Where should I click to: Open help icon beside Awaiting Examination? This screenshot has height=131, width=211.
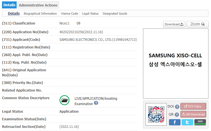tap(96, 103)
